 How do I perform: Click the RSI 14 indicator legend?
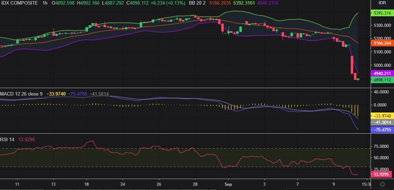tap(7, 139)
